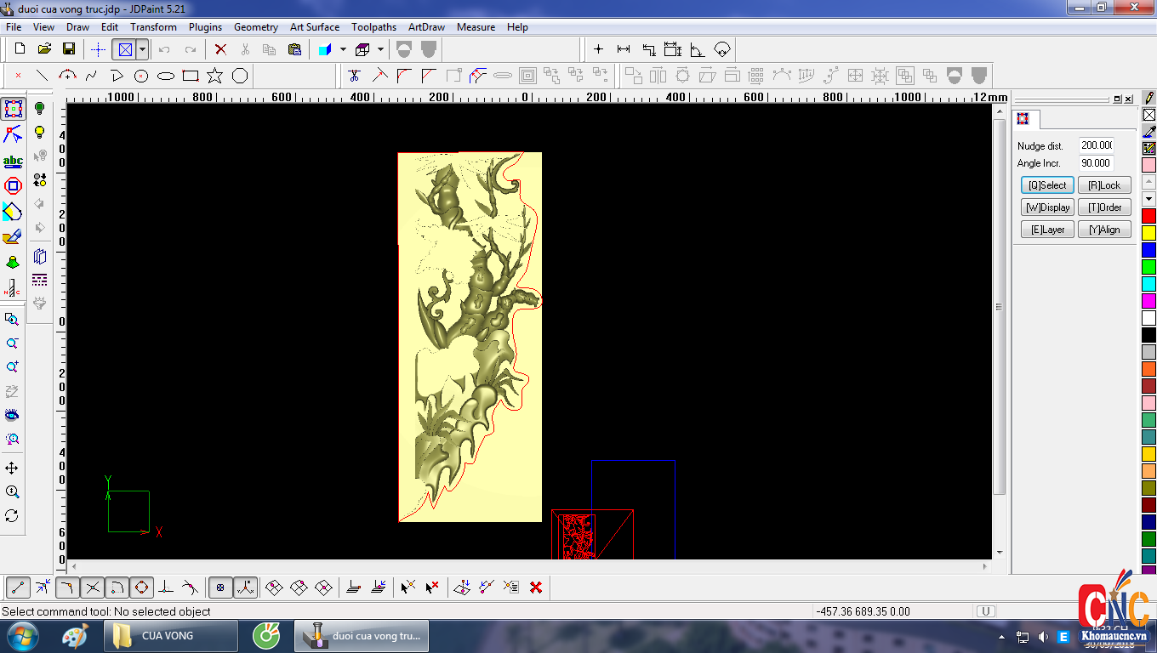Click the red X delete icon
Viewport: 1157px width, 653px height.
tap(220, 49)
